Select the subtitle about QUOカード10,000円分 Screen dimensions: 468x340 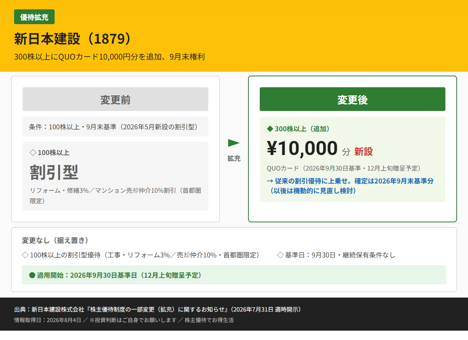point(110,57)
